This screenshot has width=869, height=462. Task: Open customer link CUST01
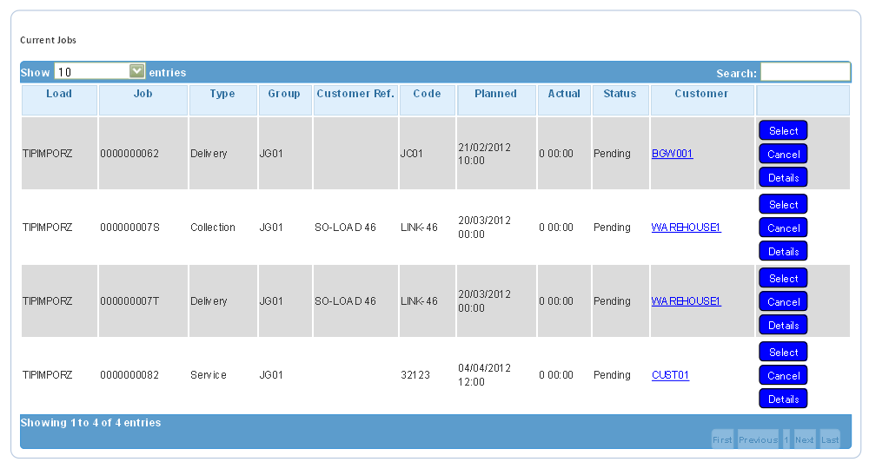[670, 374]
